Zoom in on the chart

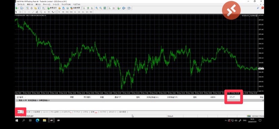coord(97,8)
